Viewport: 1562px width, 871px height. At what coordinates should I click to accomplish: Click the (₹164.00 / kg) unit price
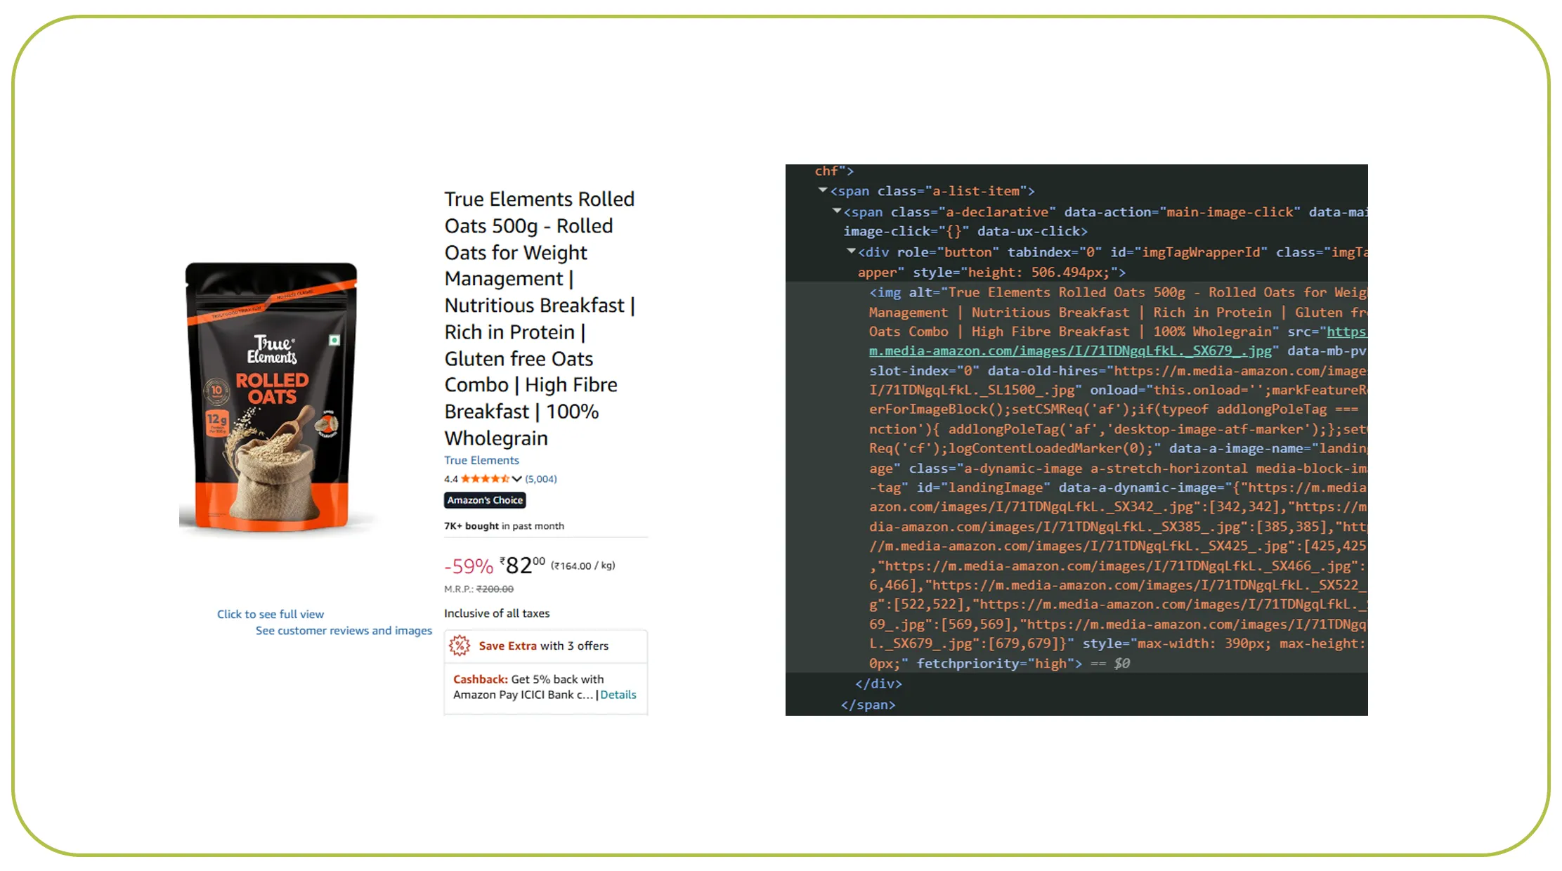[x=583, y=565]
